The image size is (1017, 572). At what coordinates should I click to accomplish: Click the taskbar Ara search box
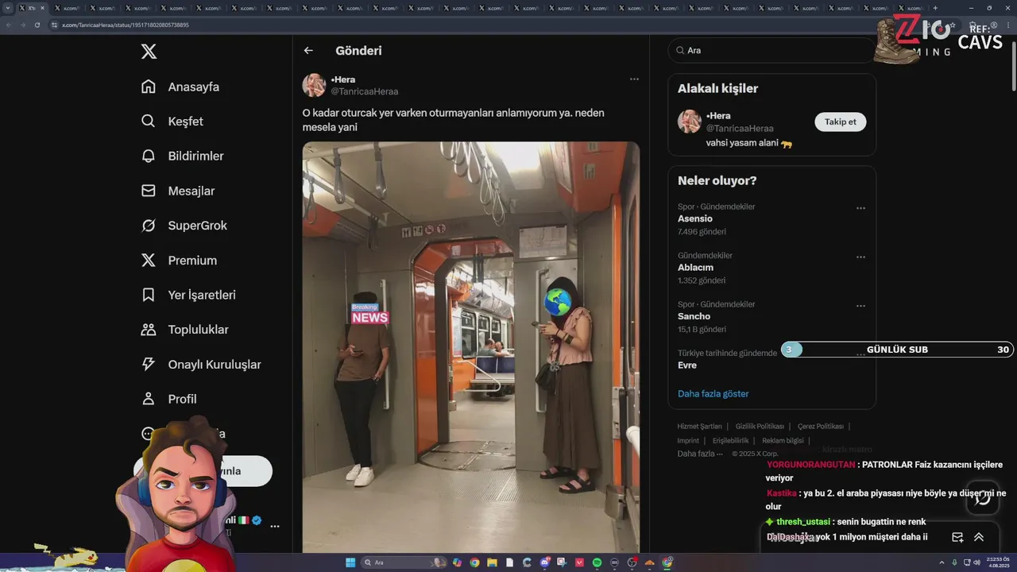[405, 562]
